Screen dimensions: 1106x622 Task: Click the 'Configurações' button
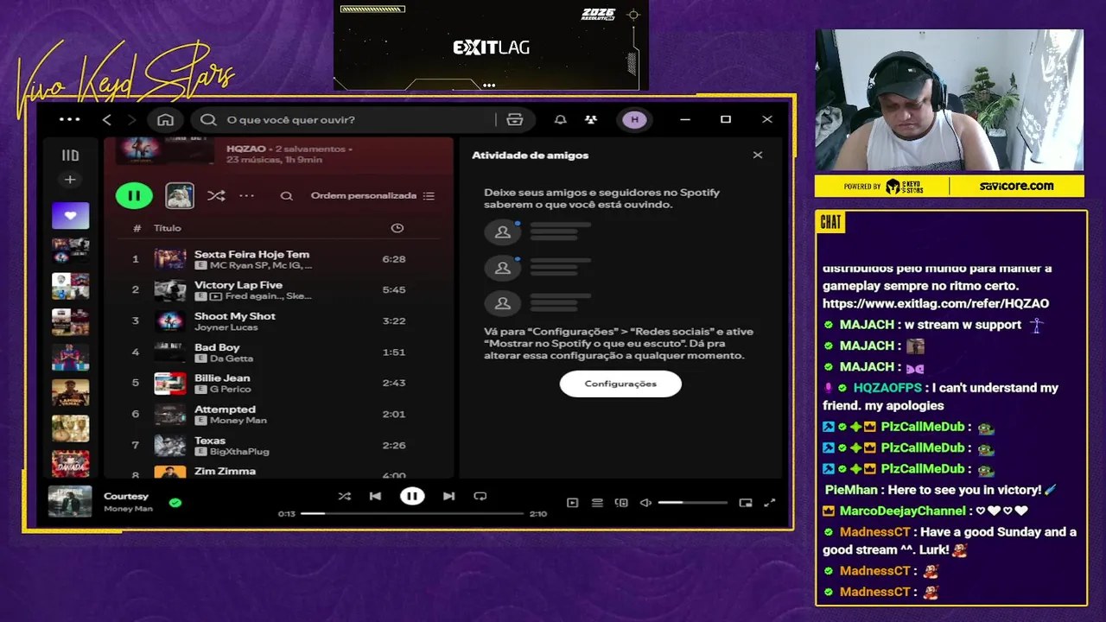point(620,384)
